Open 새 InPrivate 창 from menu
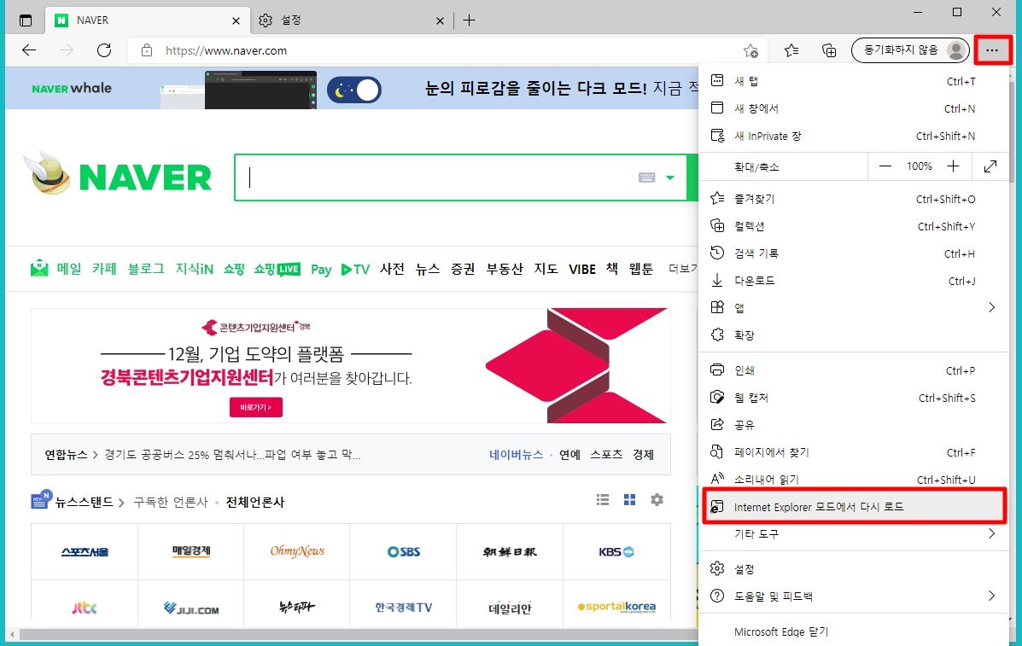The image size is (1022, 646). coord(854,136)
